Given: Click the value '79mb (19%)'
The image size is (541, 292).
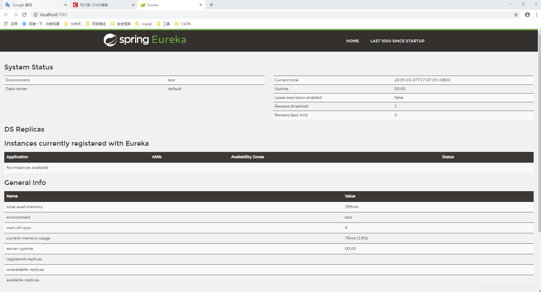Looking at the screenshot, I should pos(356,238).
